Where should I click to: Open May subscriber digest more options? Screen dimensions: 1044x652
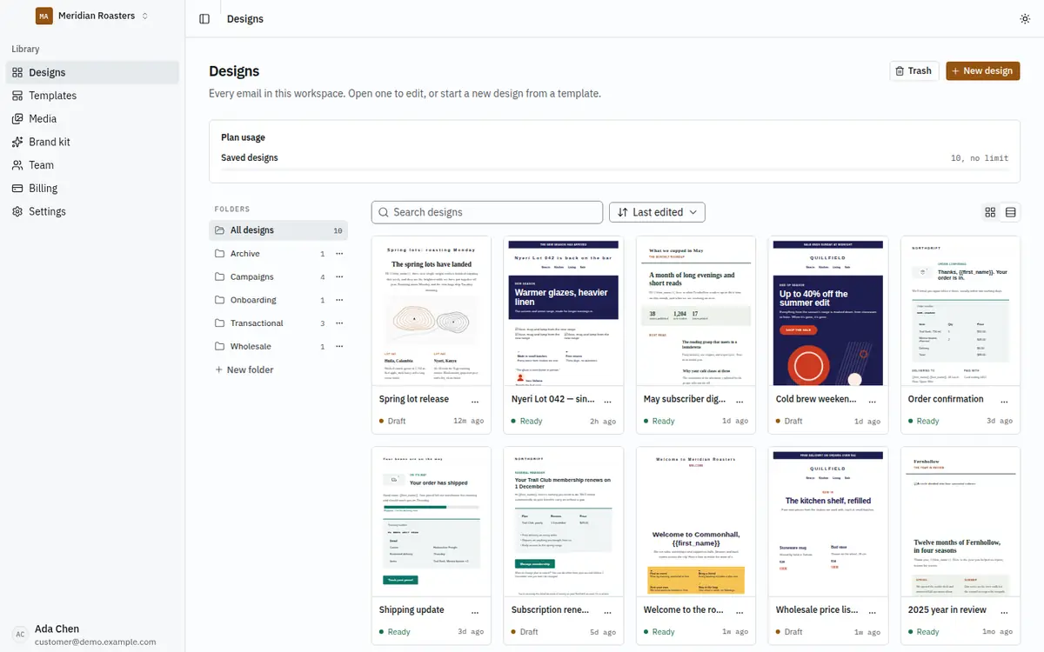[739, 401]
